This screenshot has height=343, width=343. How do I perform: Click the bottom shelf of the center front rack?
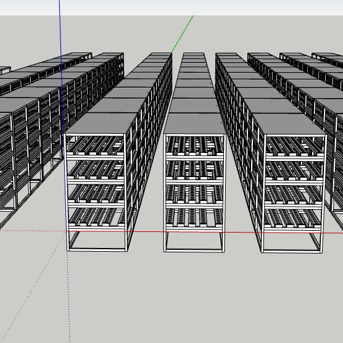pyautogui.click(x=194, y=219)
